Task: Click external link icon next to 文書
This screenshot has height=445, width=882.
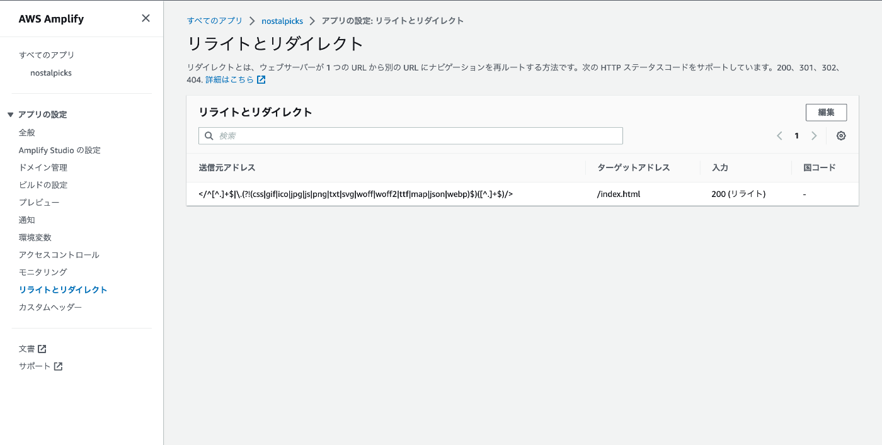Action: click(42, 349)
